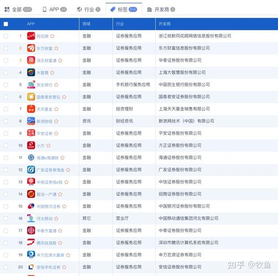The height and width of the screenshot is (276, 278).
Task: Check the box for row 3 涨乐财富通
Action: pos(6,60)
